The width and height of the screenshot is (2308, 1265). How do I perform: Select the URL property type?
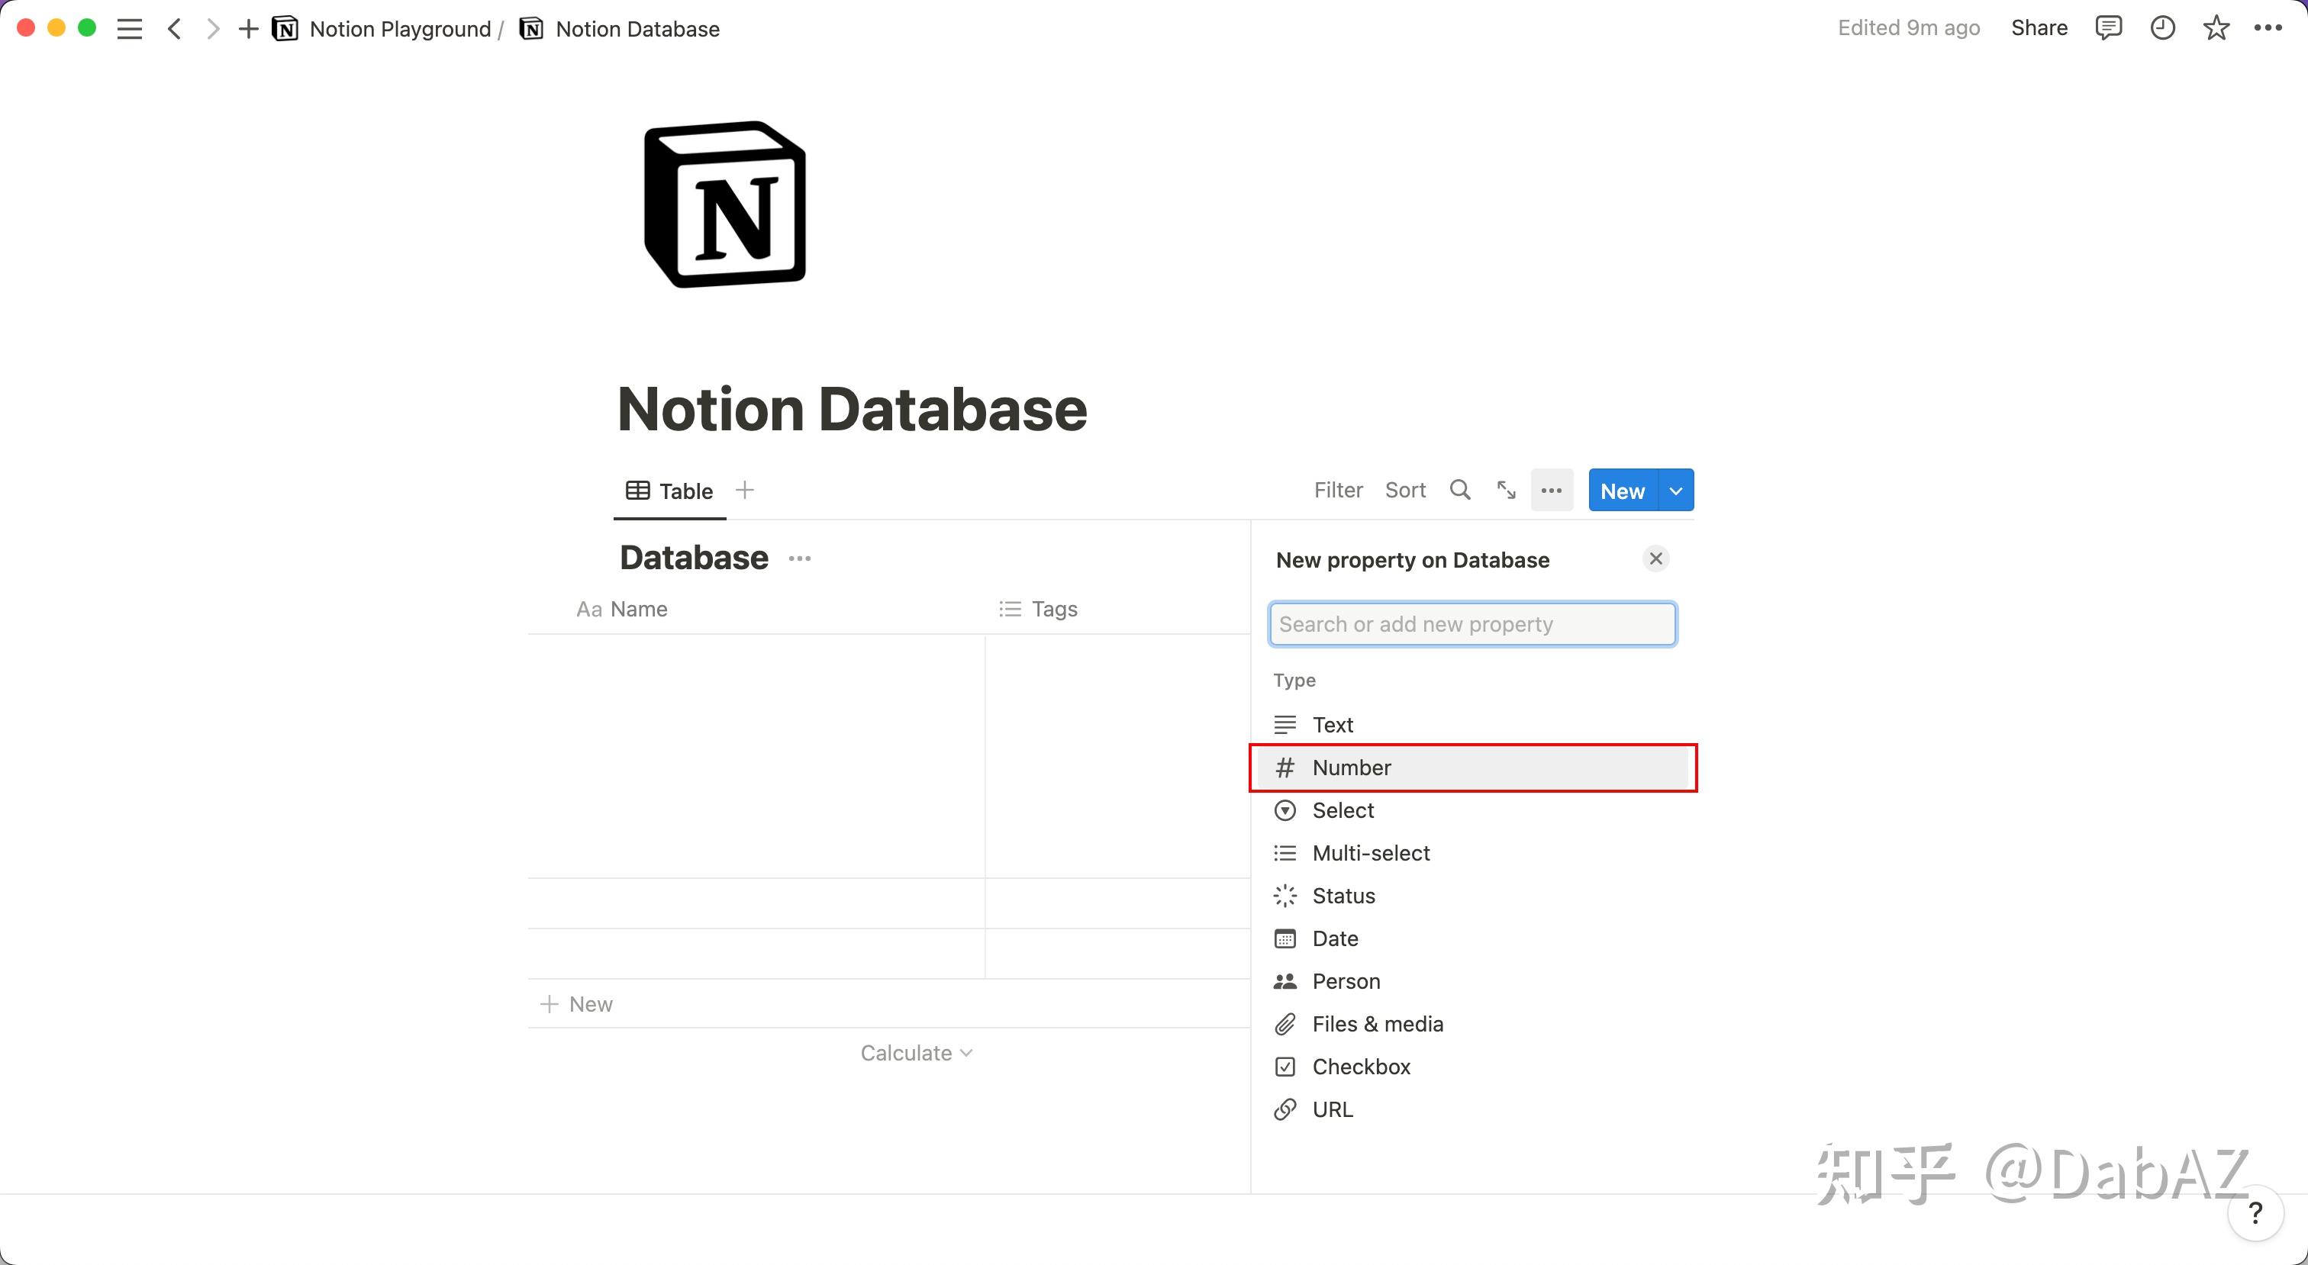1333,1109
